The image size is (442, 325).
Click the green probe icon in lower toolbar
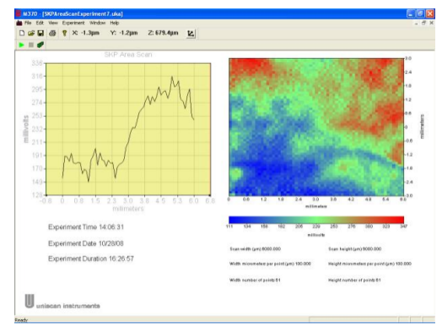point(40,45)
